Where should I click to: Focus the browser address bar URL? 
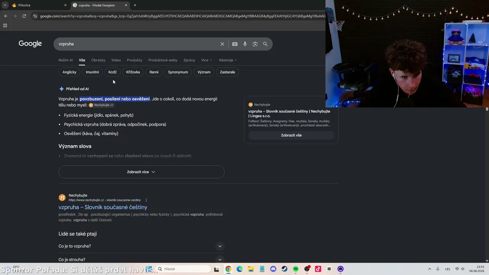183,16
